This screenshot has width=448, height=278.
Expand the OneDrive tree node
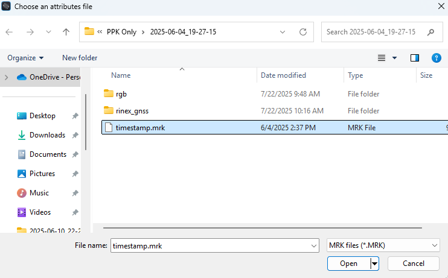[x=7, y=77]
